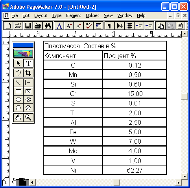This screenshot has height=188, width=190.
Task: Select the Text tool in toolbox
Action: click(28, 63)
